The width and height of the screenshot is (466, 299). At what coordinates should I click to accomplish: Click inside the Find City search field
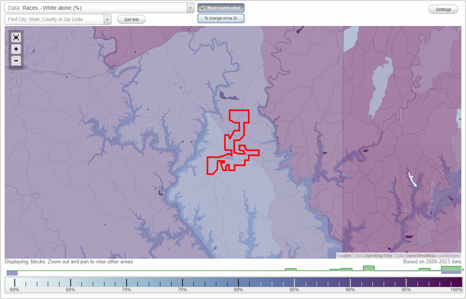pyautogui.click(x=54, y=19)
